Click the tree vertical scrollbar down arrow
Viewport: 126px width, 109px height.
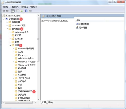38,99
